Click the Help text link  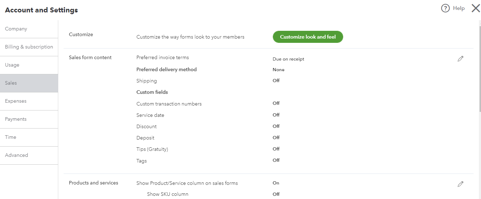[459, 8]
